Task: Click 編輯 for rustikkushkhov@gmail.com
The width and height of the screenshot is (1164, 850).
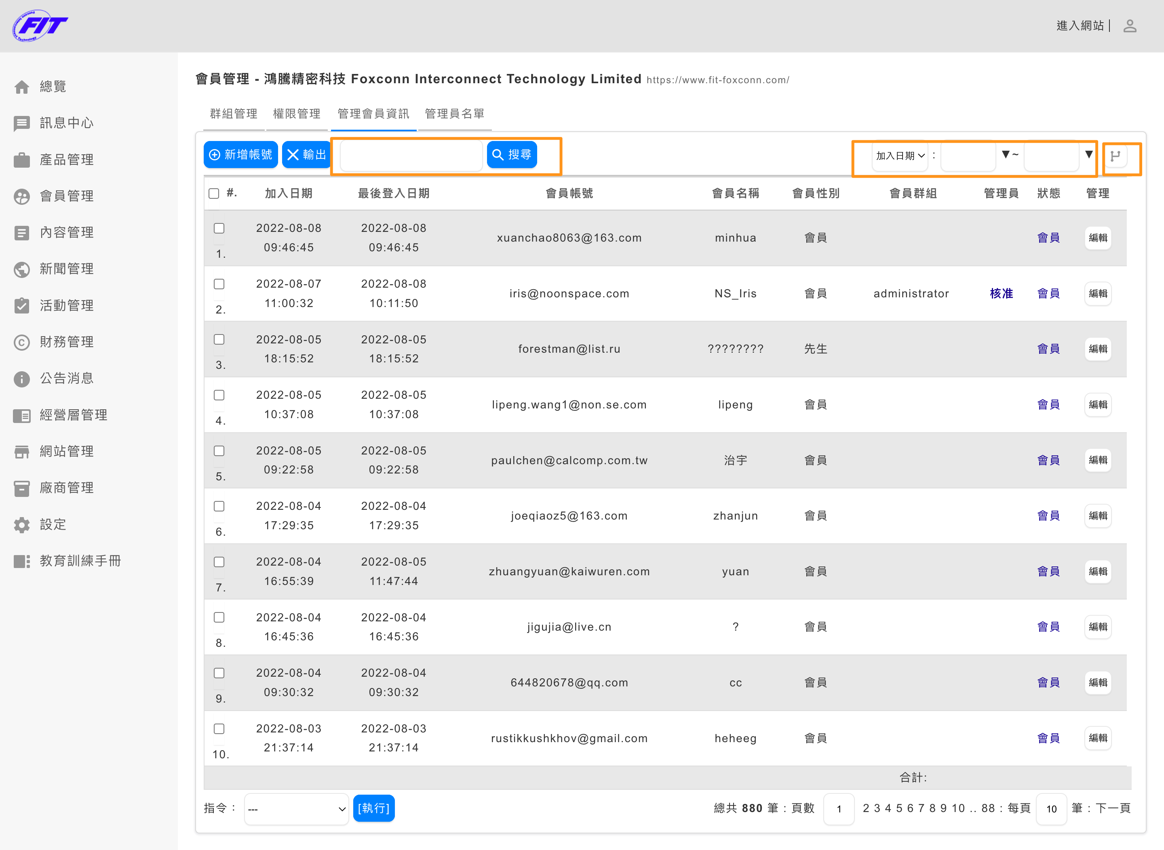Action: point(1098,738)
